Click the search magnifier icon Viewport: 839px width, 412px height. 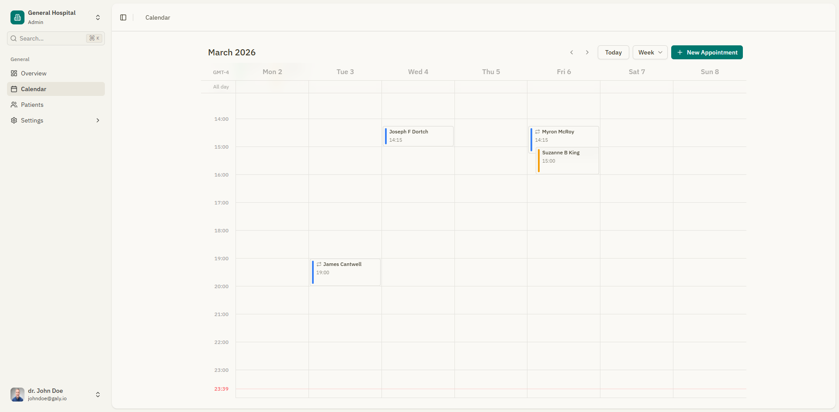(13, 38)
